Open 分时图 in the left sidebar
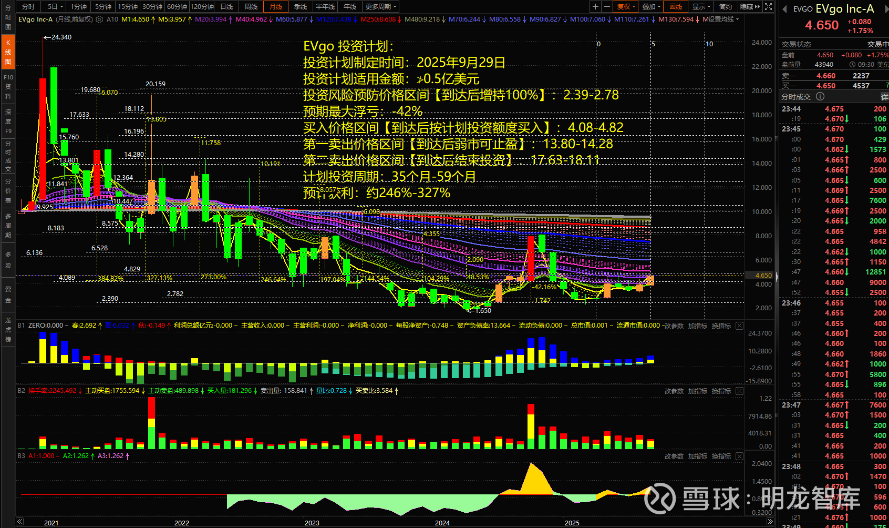 (x=8, y=17)
